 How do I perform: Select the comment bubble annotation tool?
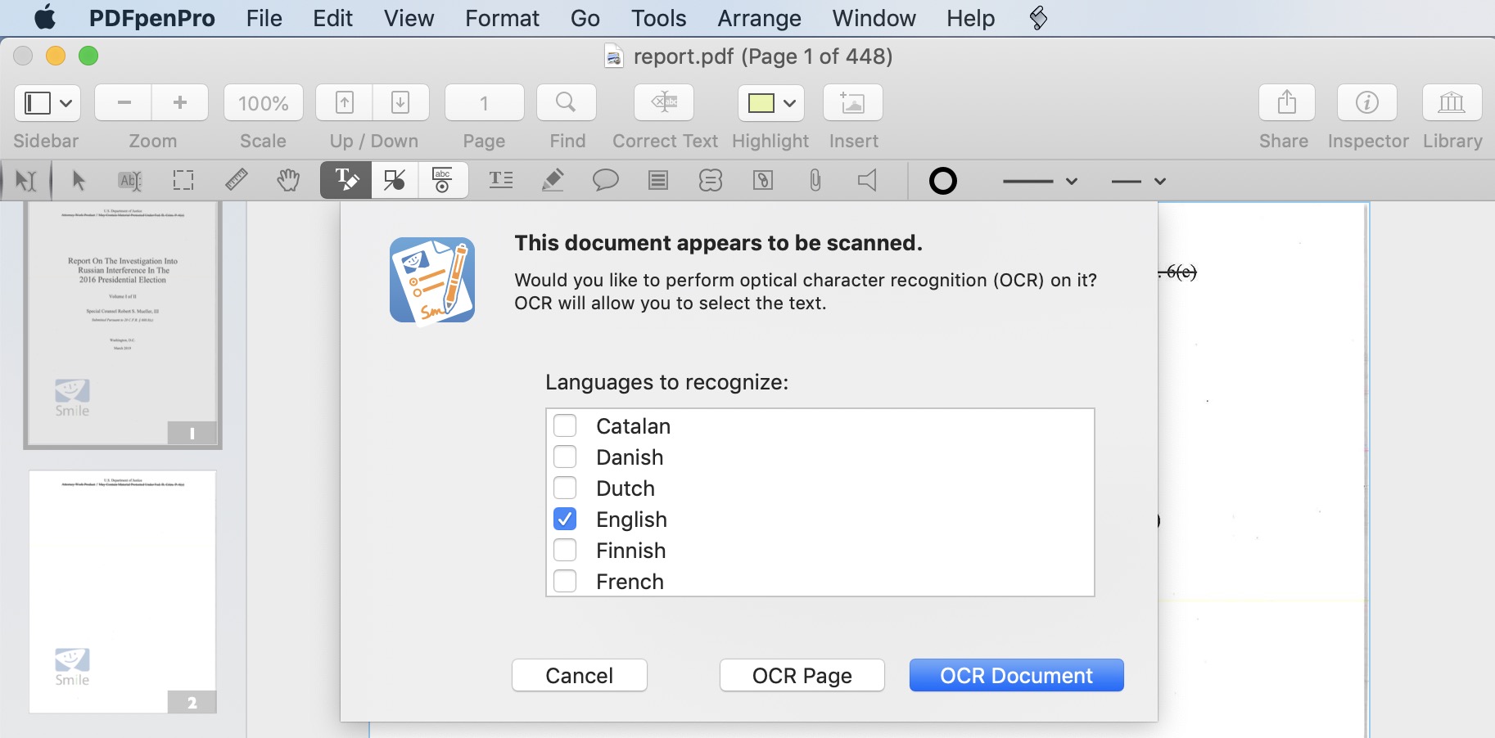click(606, 181)
